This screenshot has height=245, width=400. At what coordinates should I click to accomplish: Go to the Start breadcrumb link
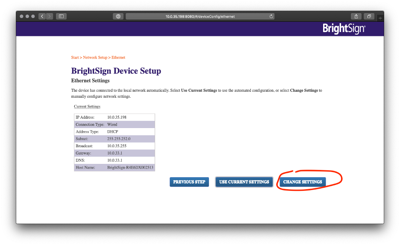[x=75, y=58]
